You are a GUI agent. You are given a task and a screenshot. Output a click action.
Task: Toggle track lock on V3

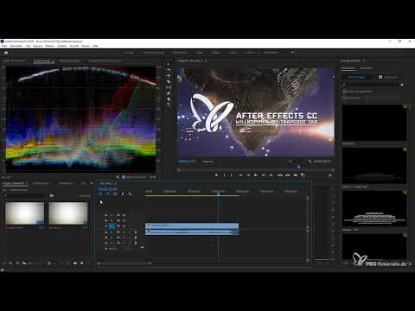point(106,215)
